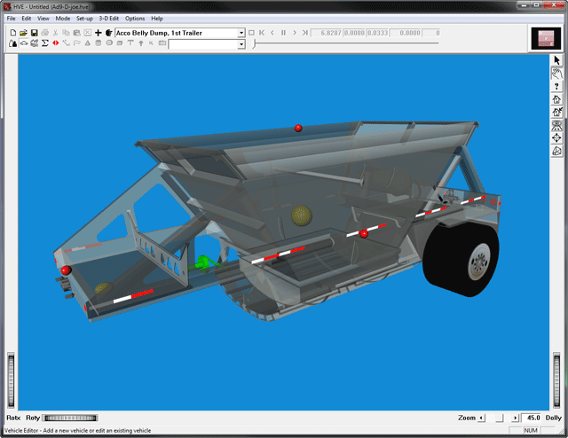Open the Mode menu

click(62, 18)
